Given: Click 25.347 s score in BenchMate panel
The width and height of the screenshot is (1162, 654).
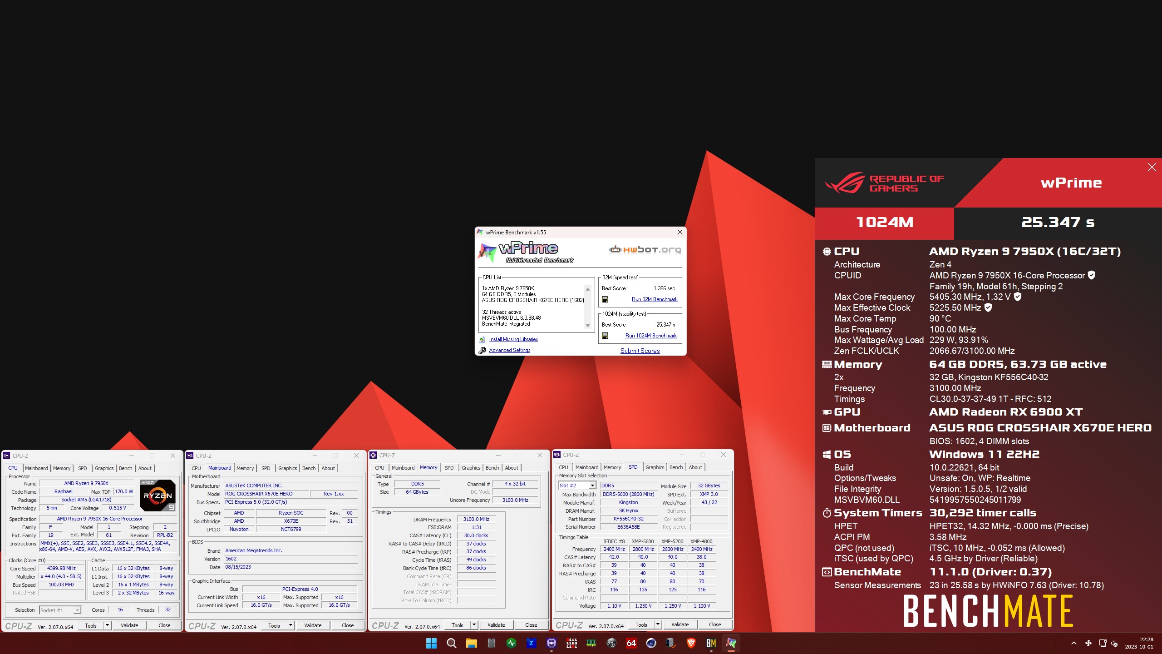Looking at the screenshot, I should tap(1058, 223).
